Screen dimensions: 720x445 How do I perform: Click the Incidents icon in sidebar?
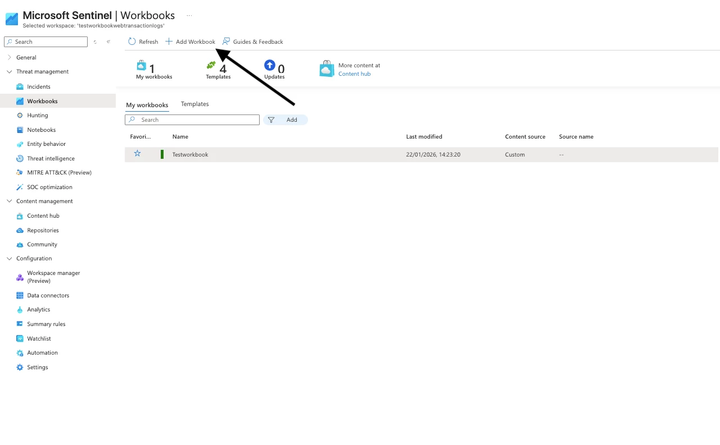click(x=20, y=86)
